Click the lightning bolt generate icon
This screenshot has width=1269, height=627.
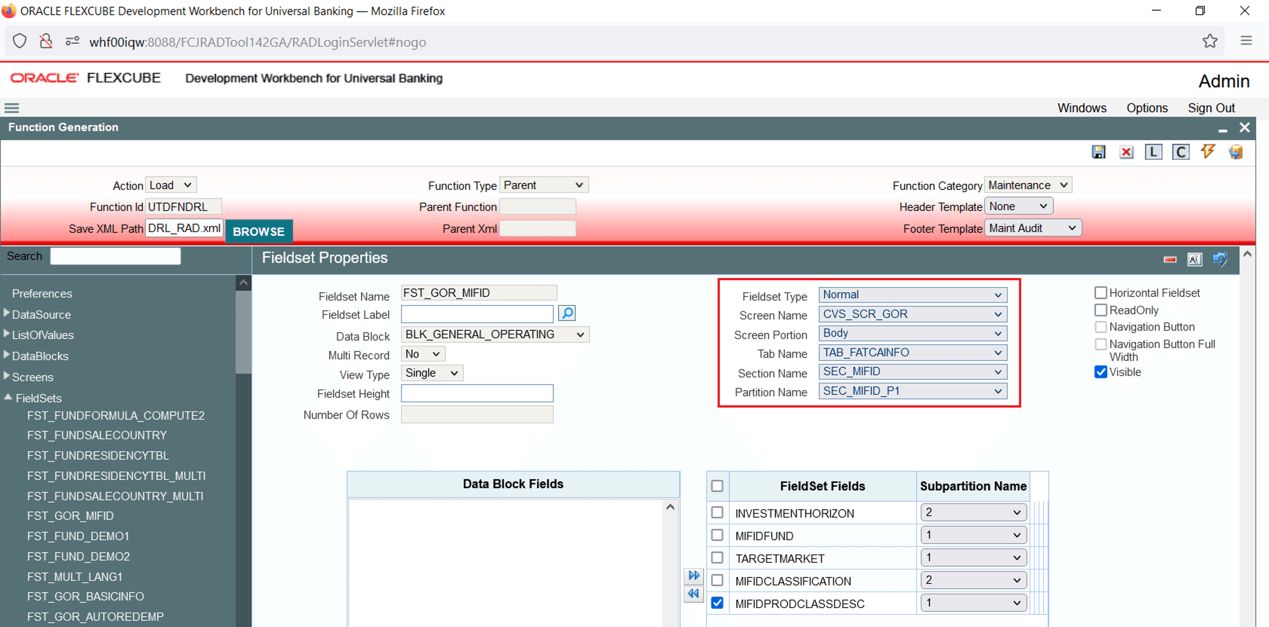[x=1207, y=151]
